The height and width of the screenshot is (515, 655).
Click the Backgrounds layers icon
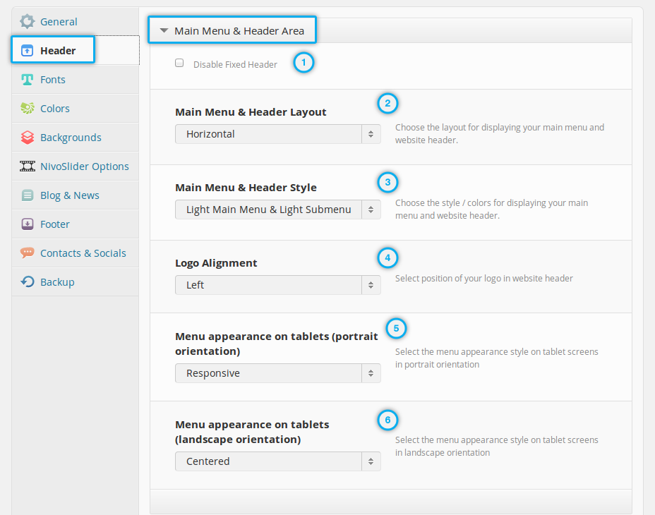point(28,138)
